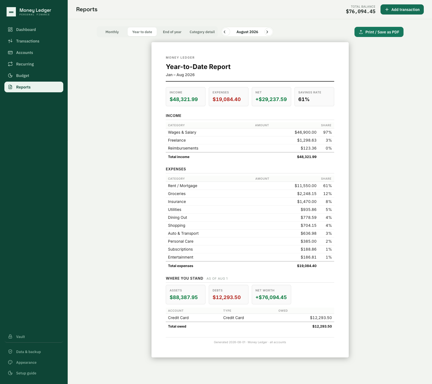432x384 pixels.
Task: Click the Recurring loop icon
Action: (10, 64)
